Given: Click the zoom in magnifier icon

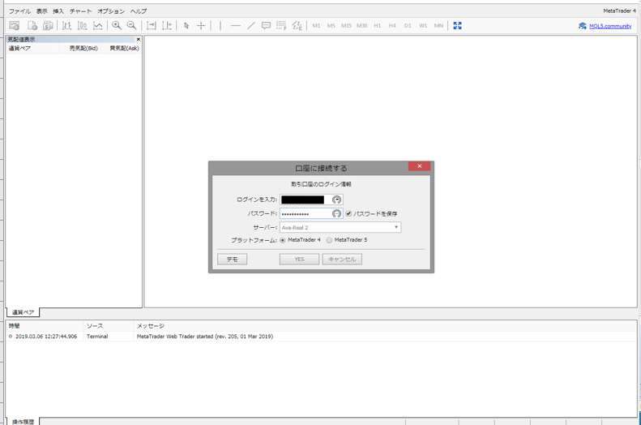Looking at the screenshot, I should point(117,26).
